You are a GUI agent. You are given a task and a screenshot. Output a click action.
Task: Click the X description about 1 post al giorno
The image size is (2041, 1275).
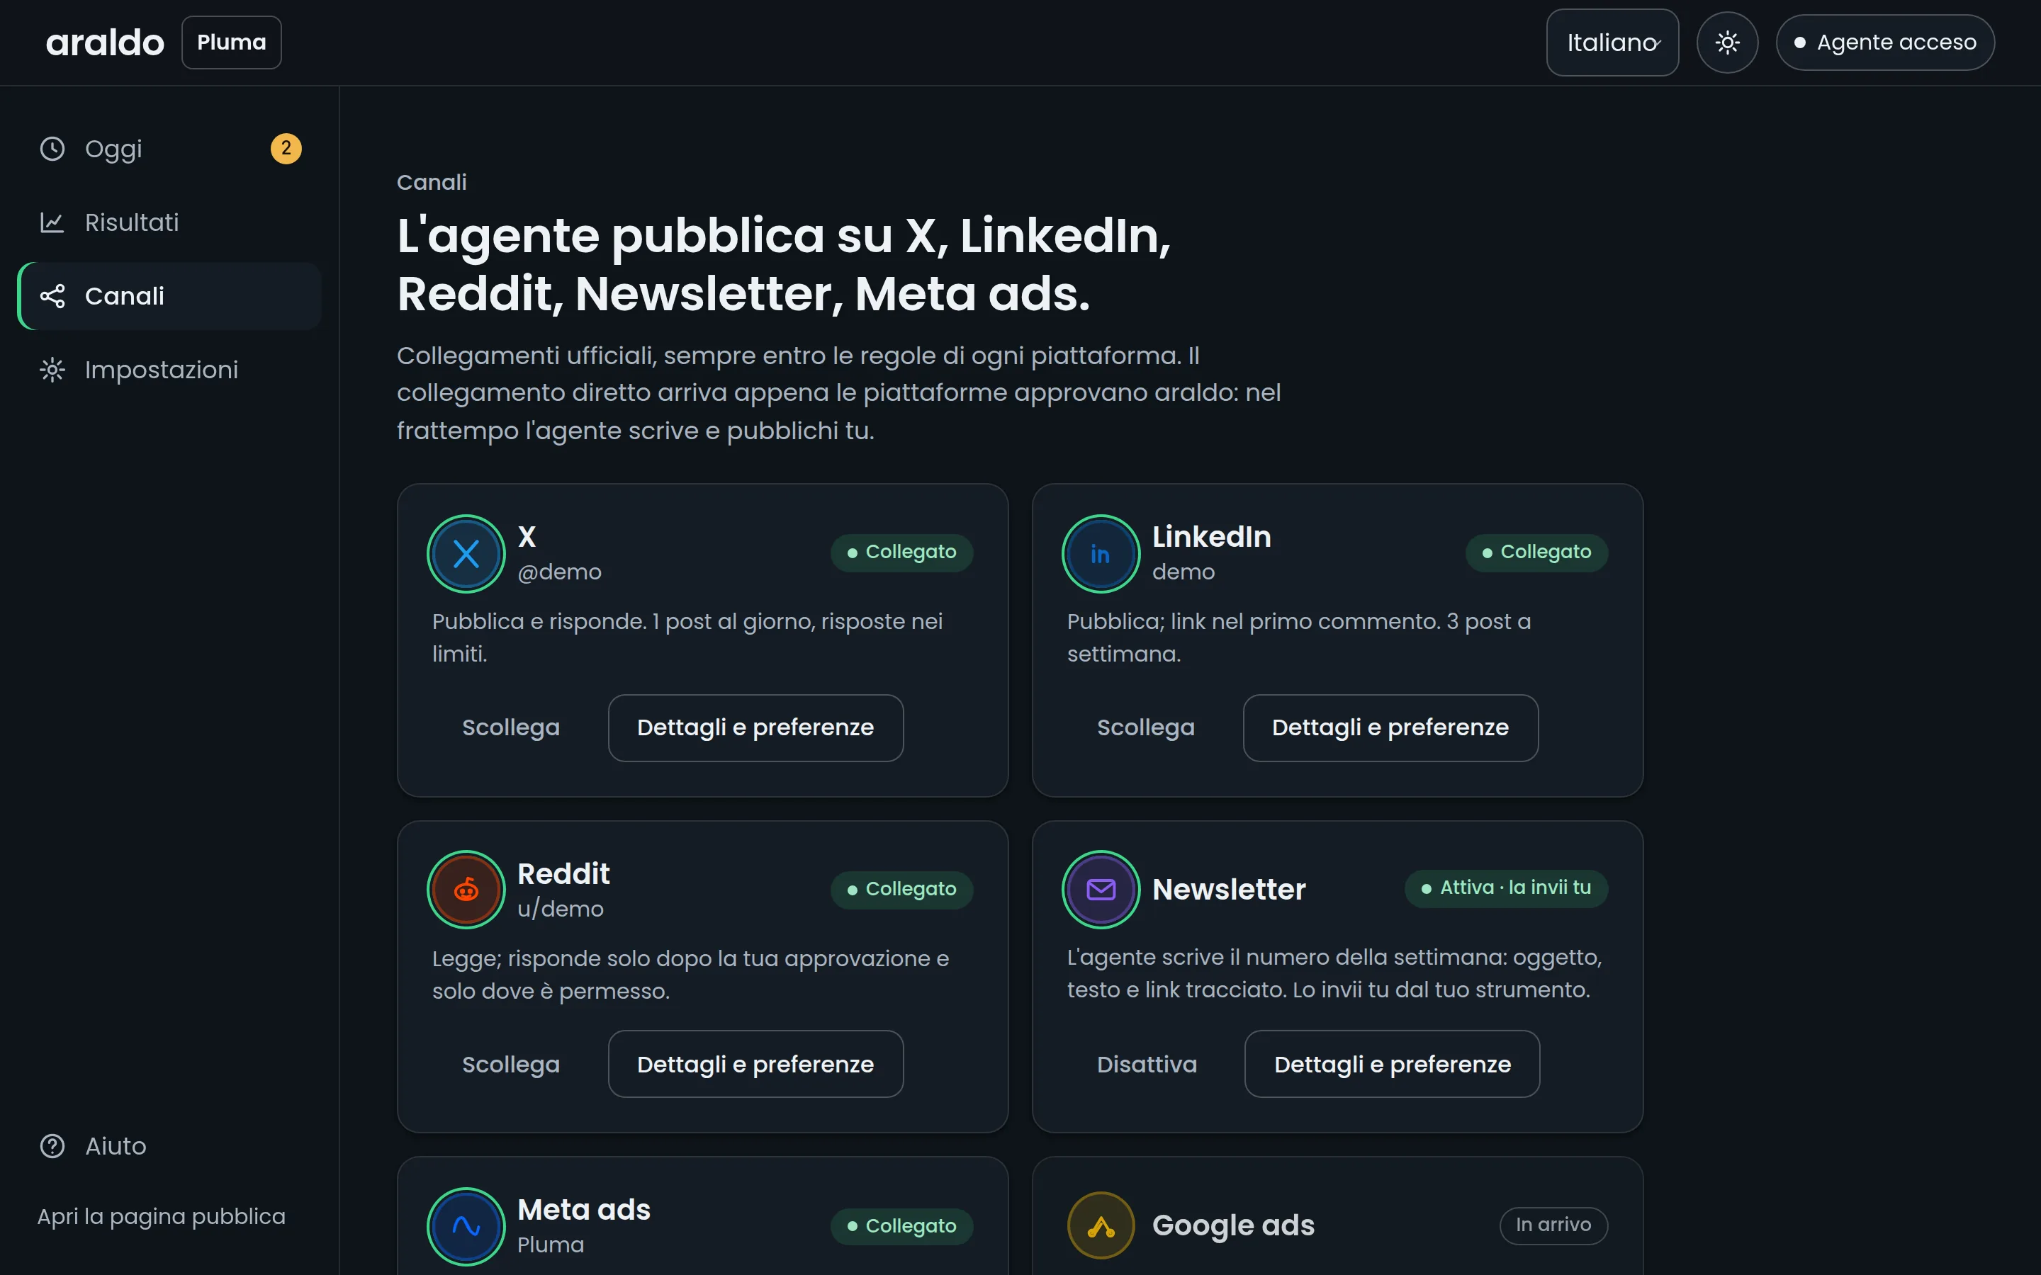pos(687,637)
